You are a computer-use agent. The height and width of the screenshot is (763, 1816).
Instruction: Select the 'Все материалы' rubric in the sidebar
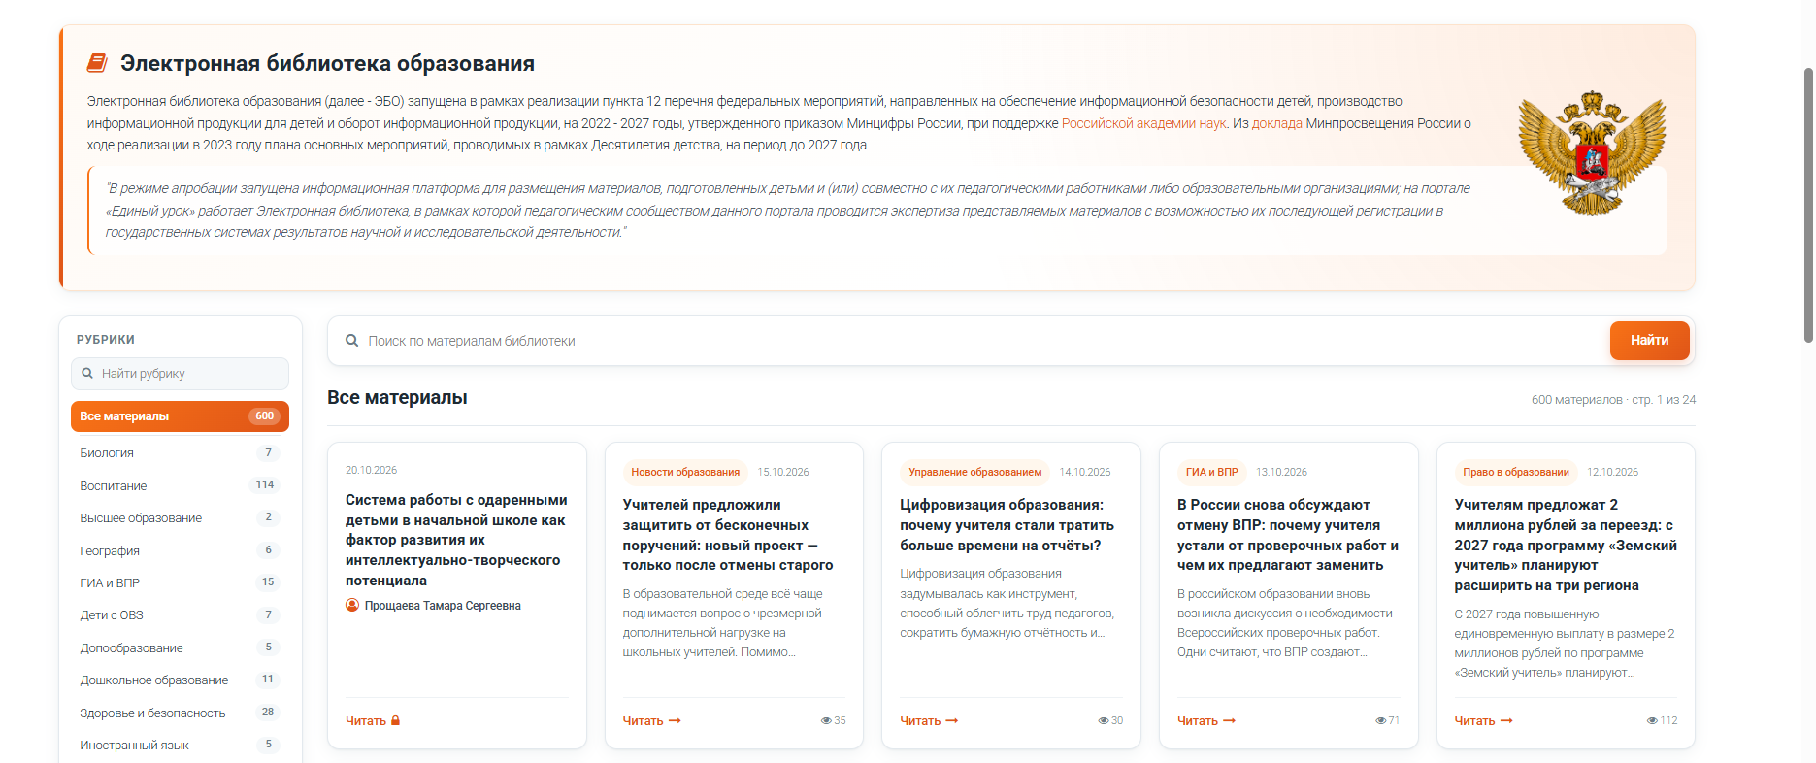[180, 416]
